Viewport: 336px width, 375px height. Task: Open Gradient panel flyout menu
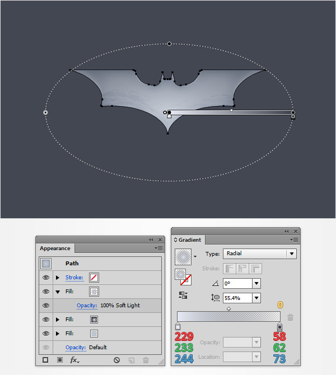tap(294, 240)
